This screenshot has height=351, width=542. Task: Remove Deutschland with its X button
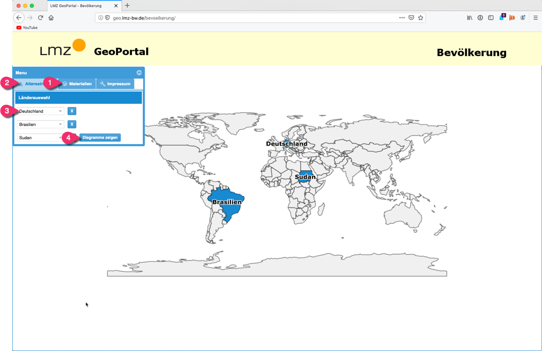pyautogui.click(x=72, y=111)
